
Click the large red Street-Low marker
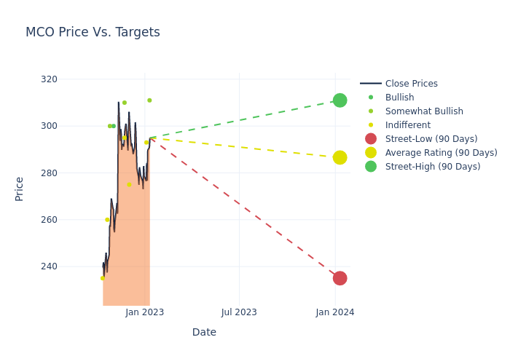[340, 278]
